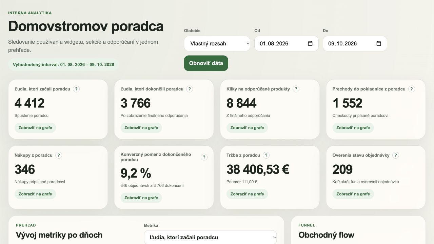Click text Po zobrazenie finálneho odporúčania
The width and height of the screenshot is (434, 244).
tap(154, 116)
